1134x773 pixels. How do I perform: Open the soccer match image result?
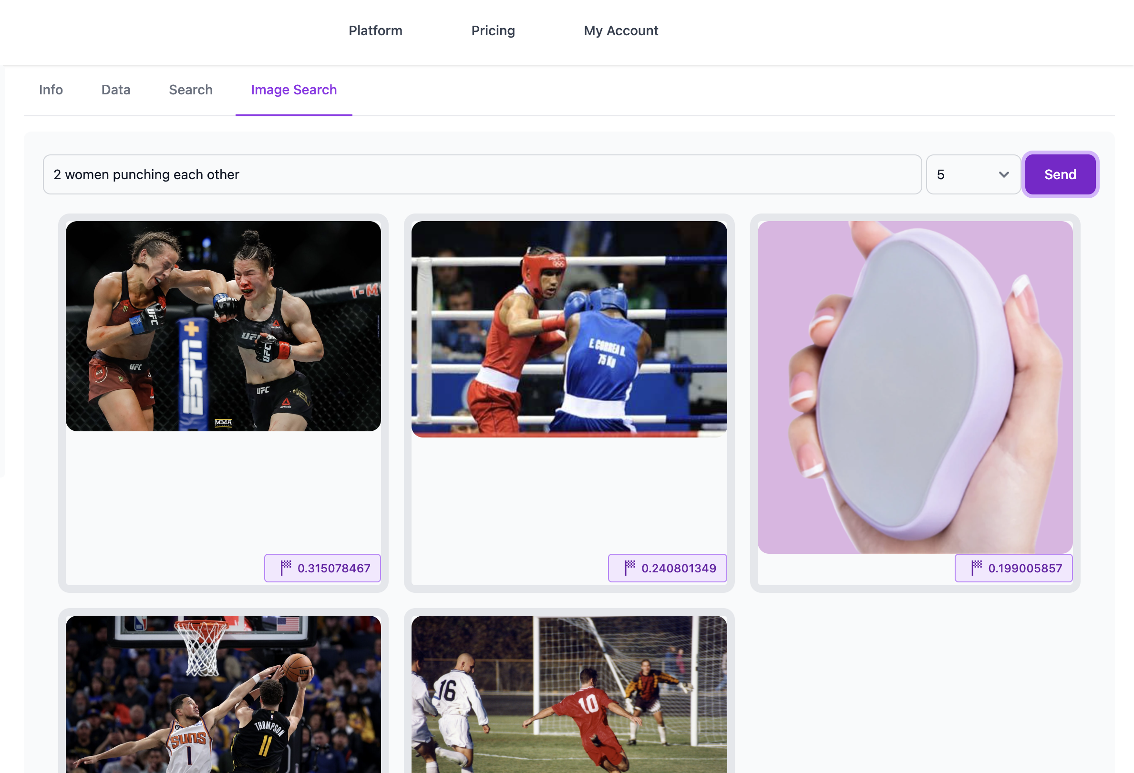(569, 693)
